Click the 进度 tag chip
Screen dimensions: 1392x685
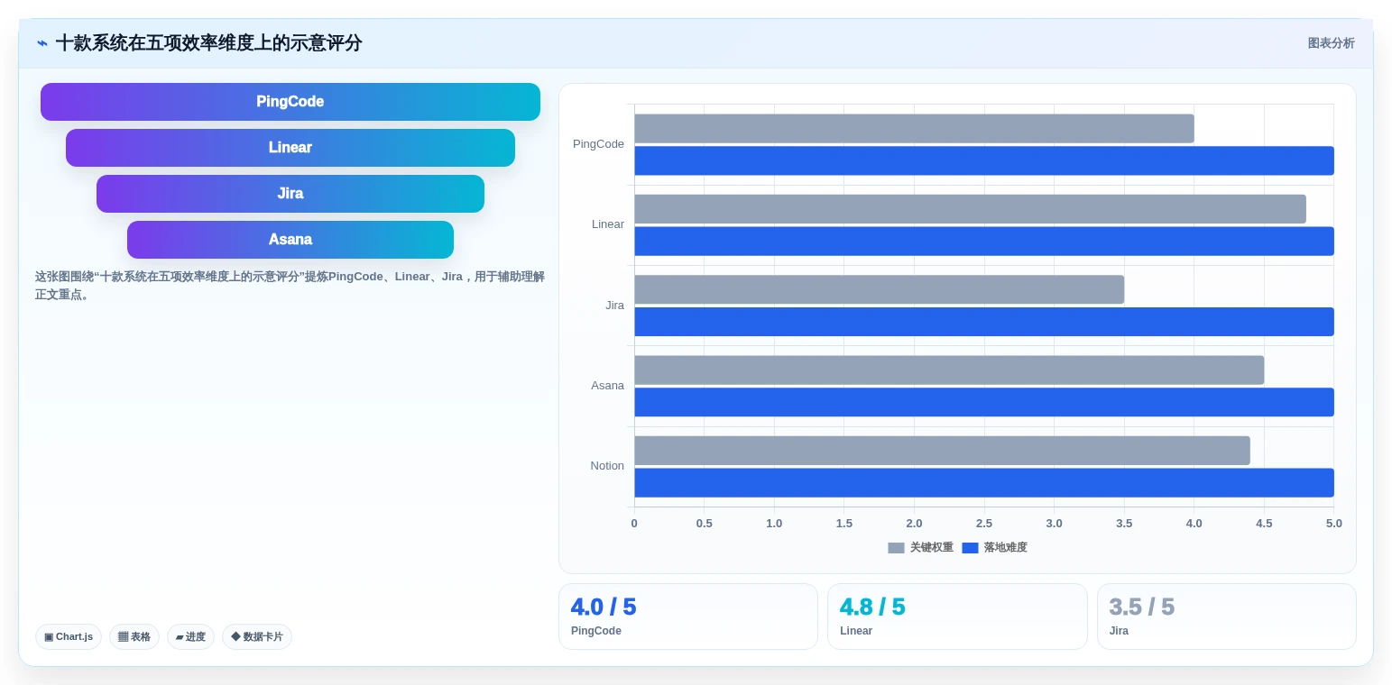click(190, 636)
